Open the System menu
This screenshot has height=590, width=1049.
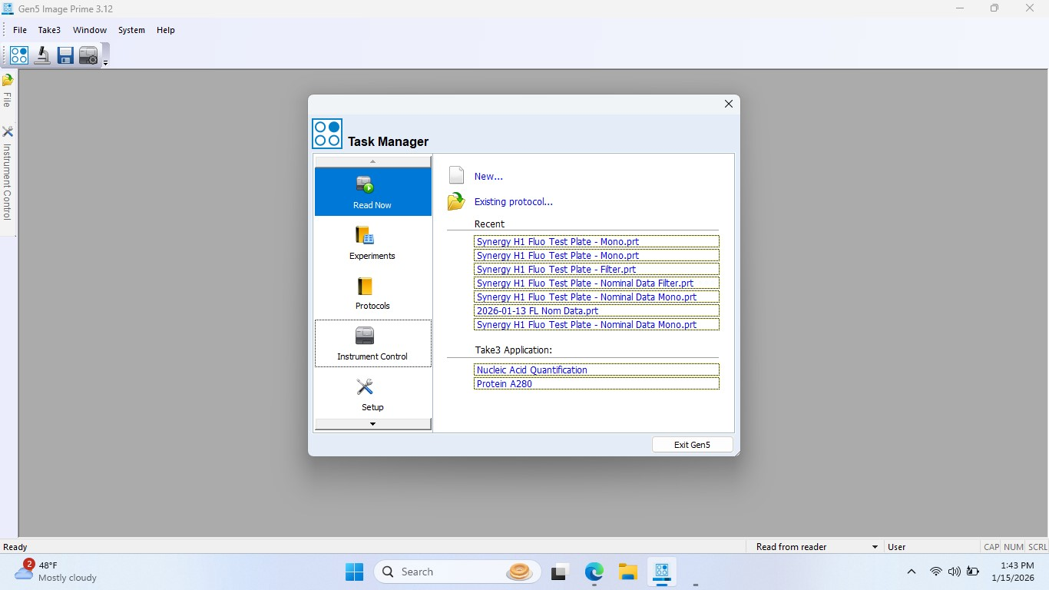click(x=131, y=30)
